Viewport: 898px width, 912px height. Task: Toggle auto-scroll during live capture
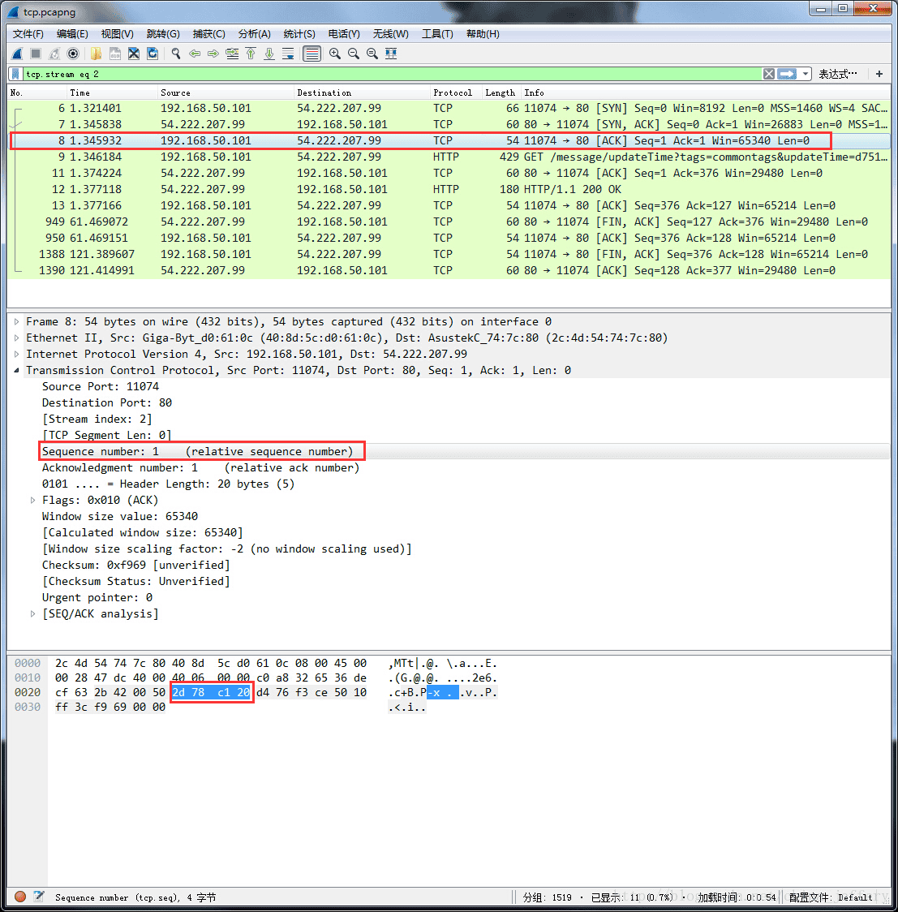[x=288, y=54]
